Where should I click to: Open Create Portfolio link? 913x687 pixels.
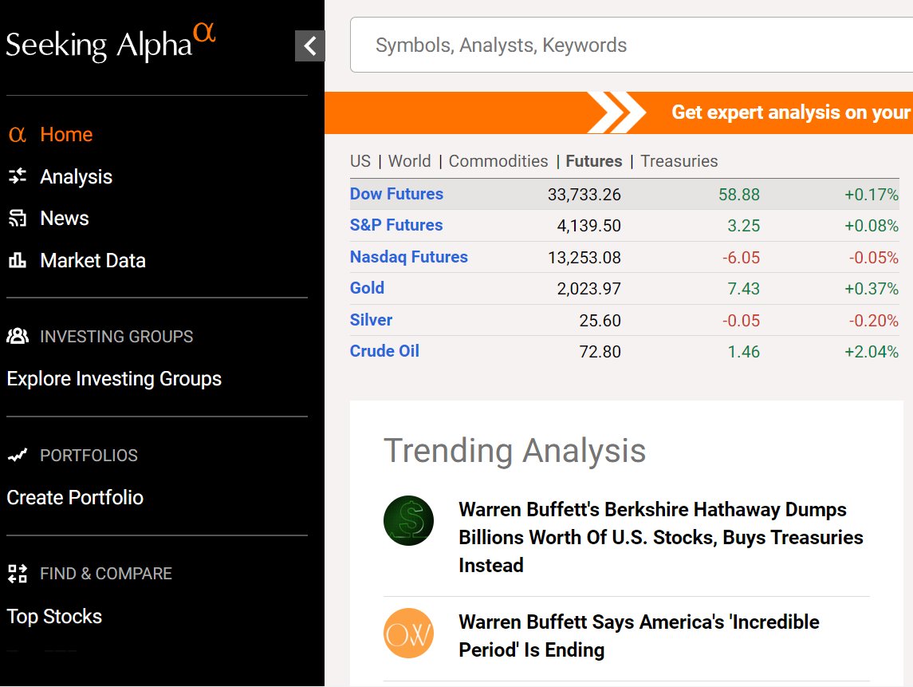75,498
